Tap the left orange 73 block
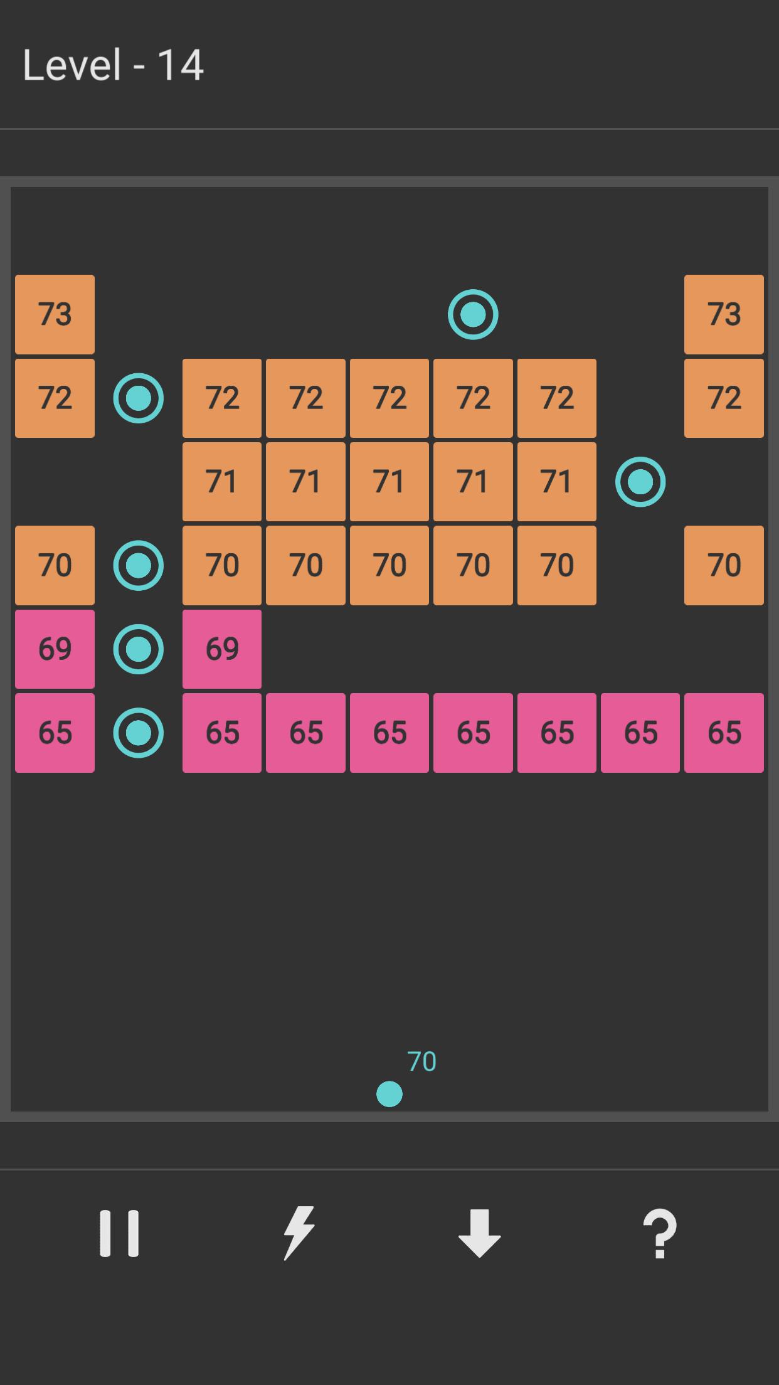The width and height of the screenshot is (779, 1385). (55, 314)
